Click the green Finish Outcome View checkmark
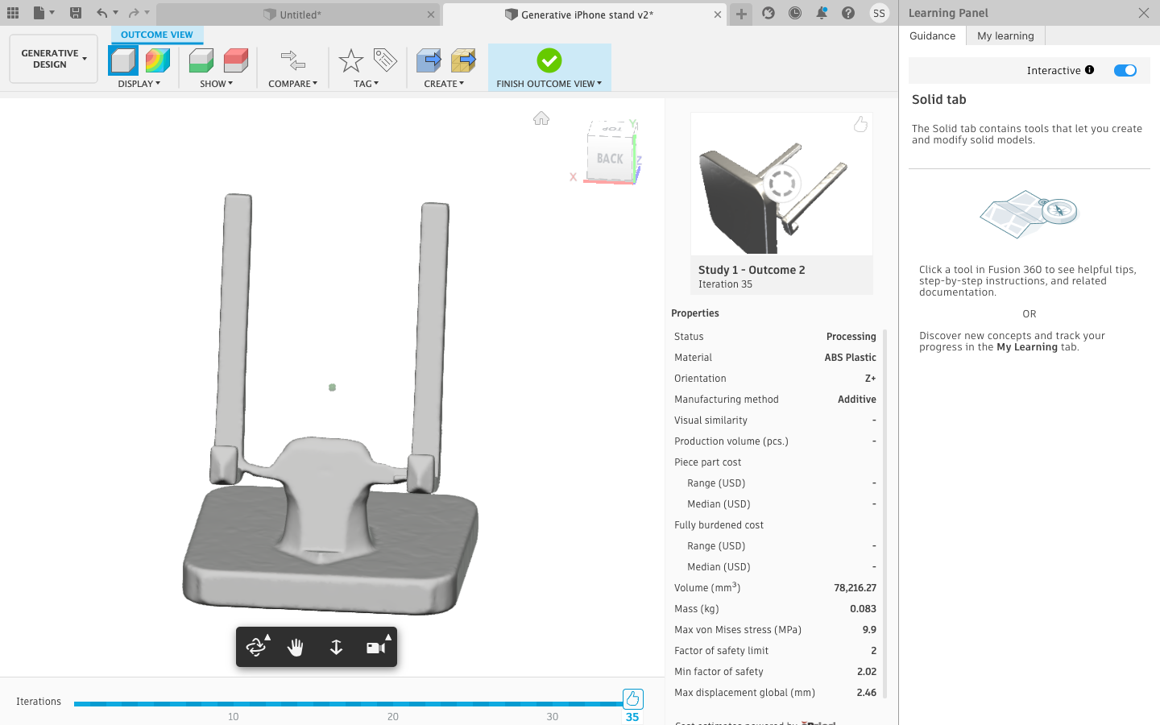 coord(549,60)
